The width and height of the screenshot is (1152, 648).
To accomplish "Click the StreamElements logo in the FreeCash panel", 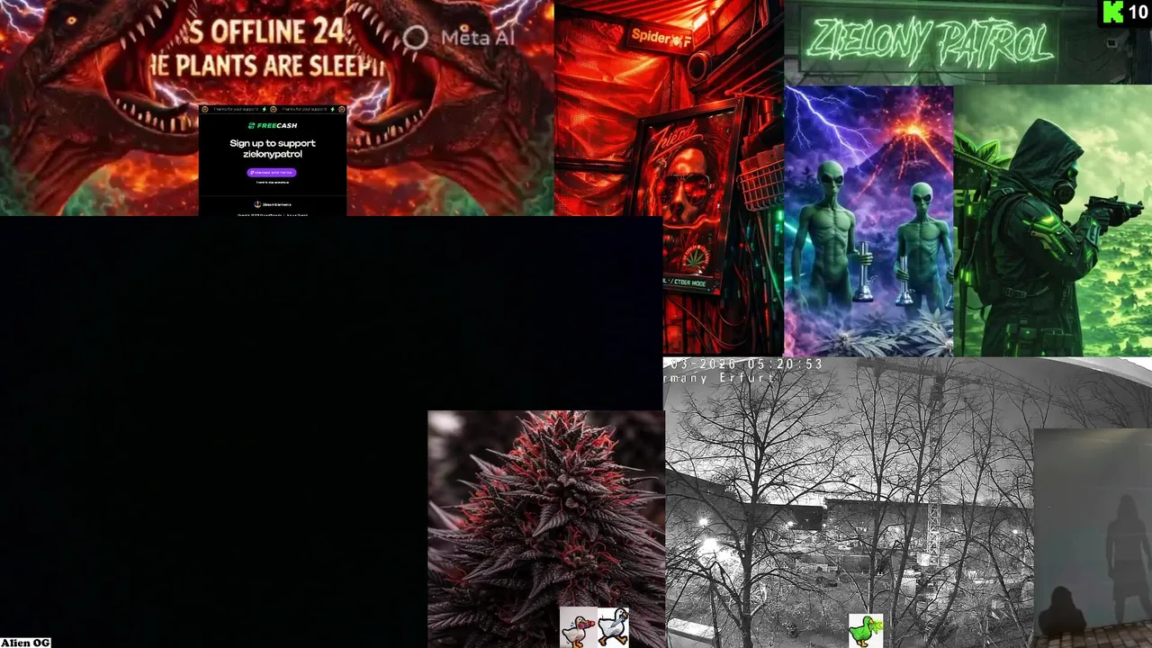I will coord(272,204).
